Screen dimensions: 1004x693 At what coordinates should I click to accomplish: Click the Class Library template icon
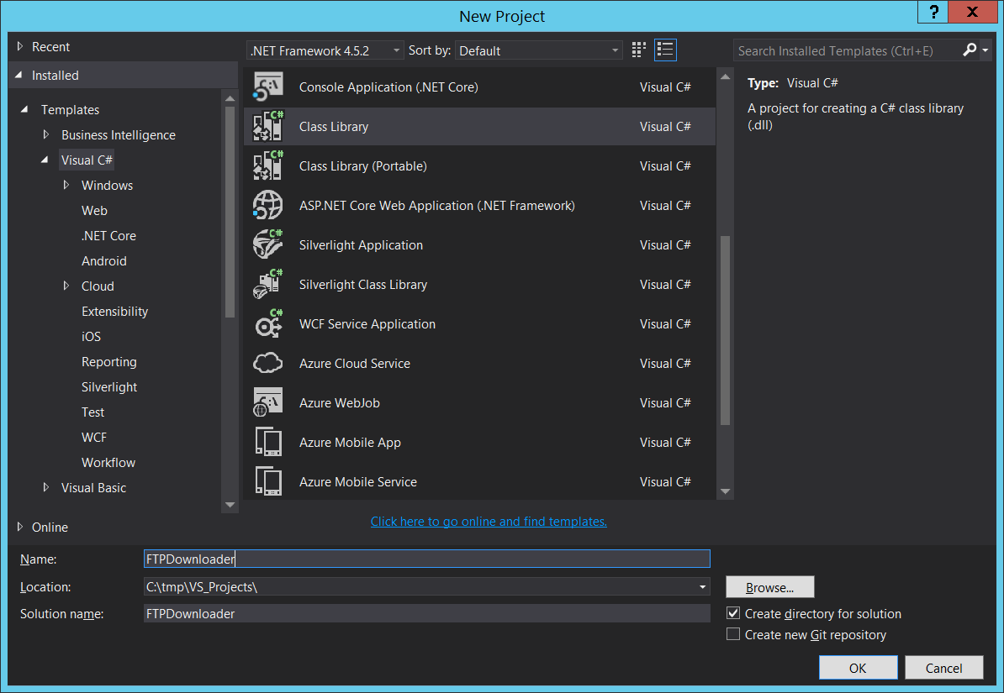(x=267, y=126)
